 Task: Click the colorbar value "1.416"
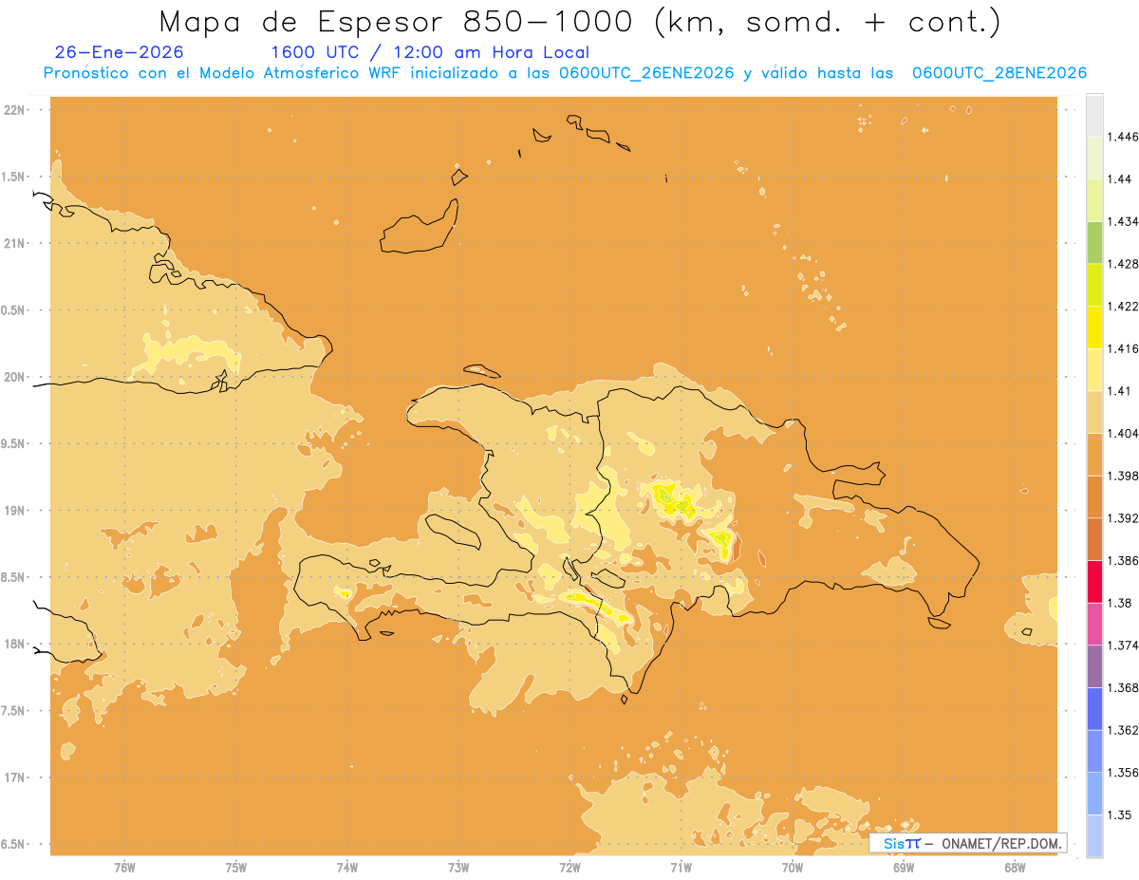(1123, 348)
